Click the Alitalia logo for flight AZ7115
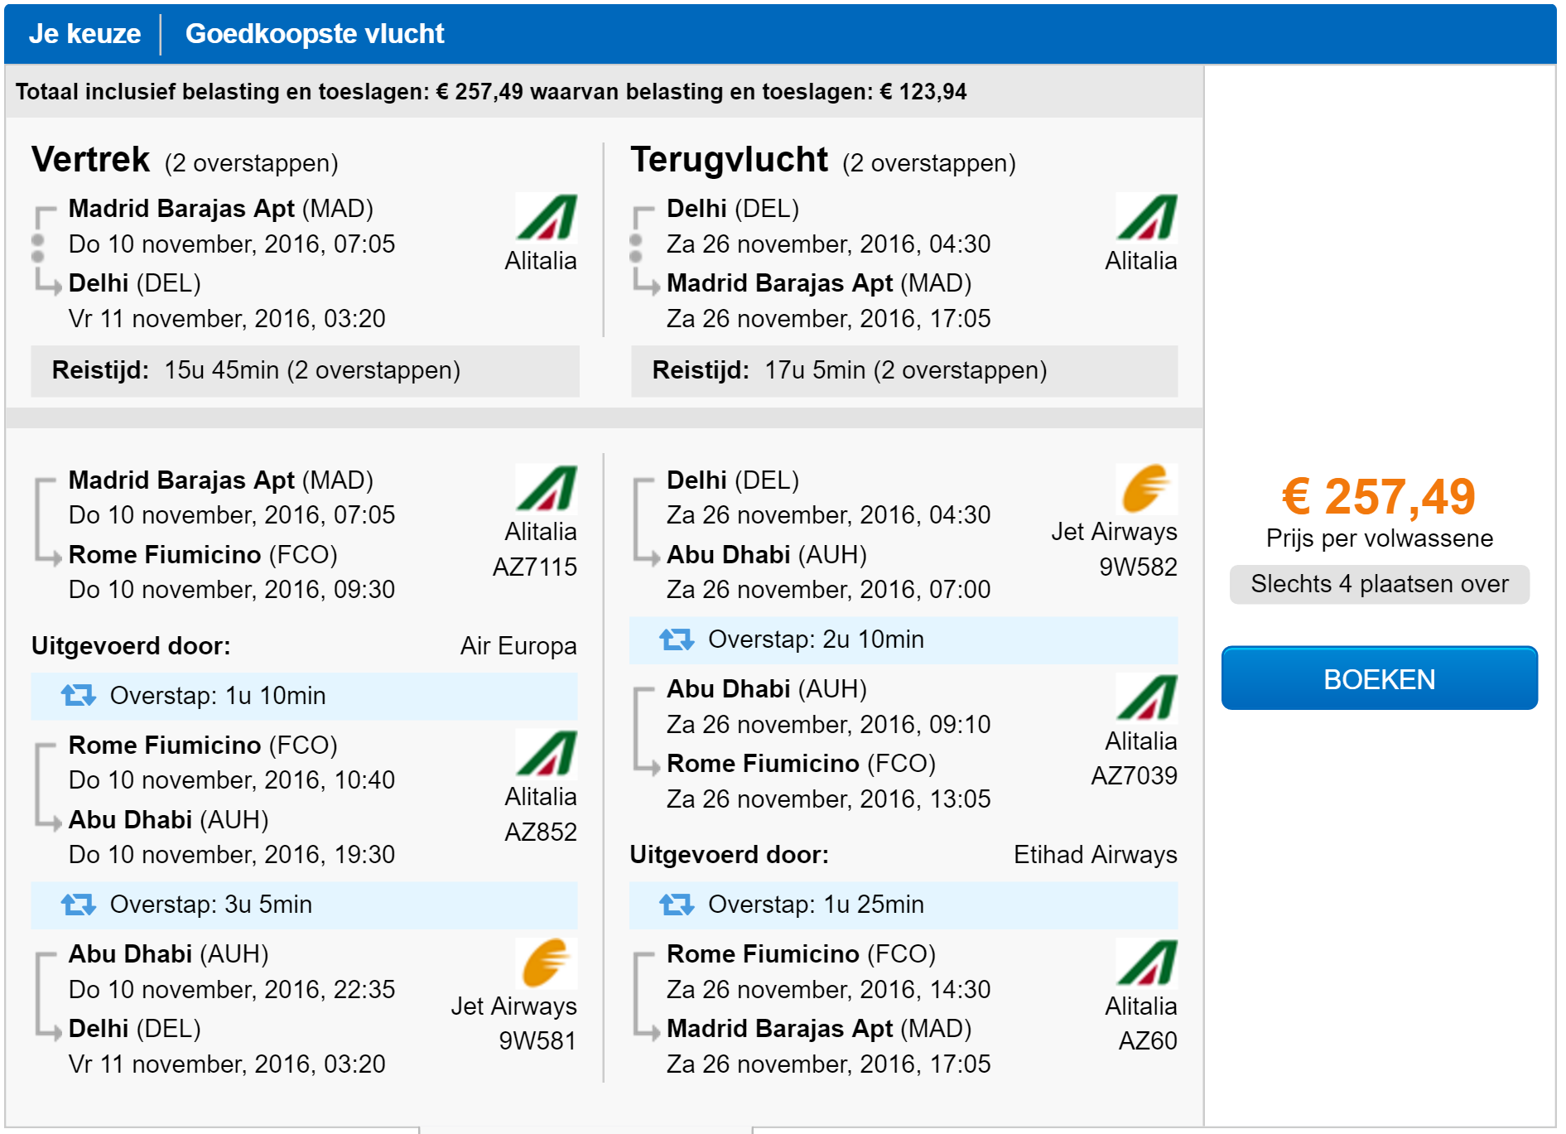Image resolution: width=1566 pixels, height=1134 pixels. [x=546, y=489]
